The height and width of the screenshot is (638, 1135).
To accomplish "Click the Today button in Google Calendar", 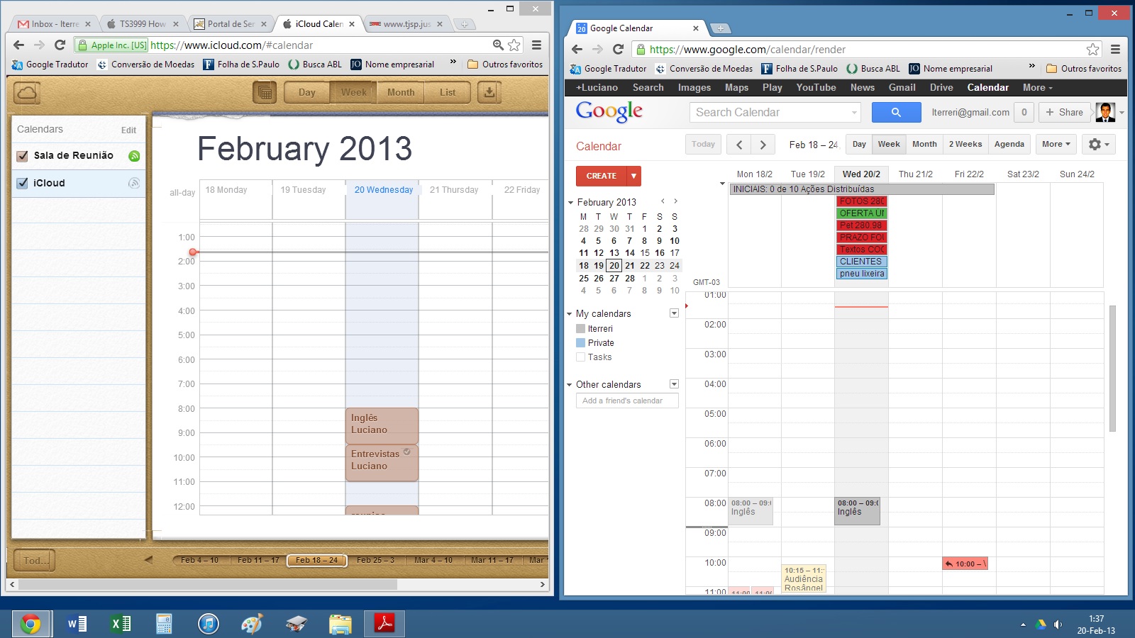I will [x=704, y=144].
